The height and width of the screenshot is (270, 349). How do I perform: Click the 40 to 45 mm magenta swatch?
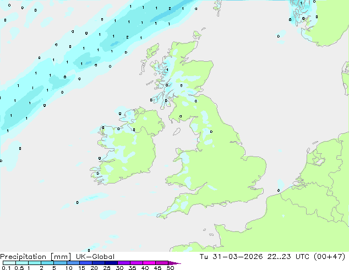[x=149, y=263]
